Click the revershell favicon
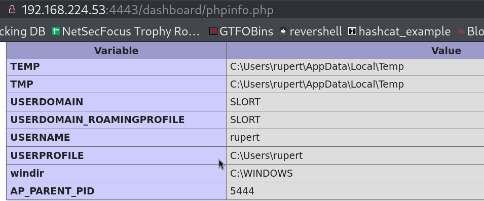Screen dimensions: 484x201 [283, 31]
